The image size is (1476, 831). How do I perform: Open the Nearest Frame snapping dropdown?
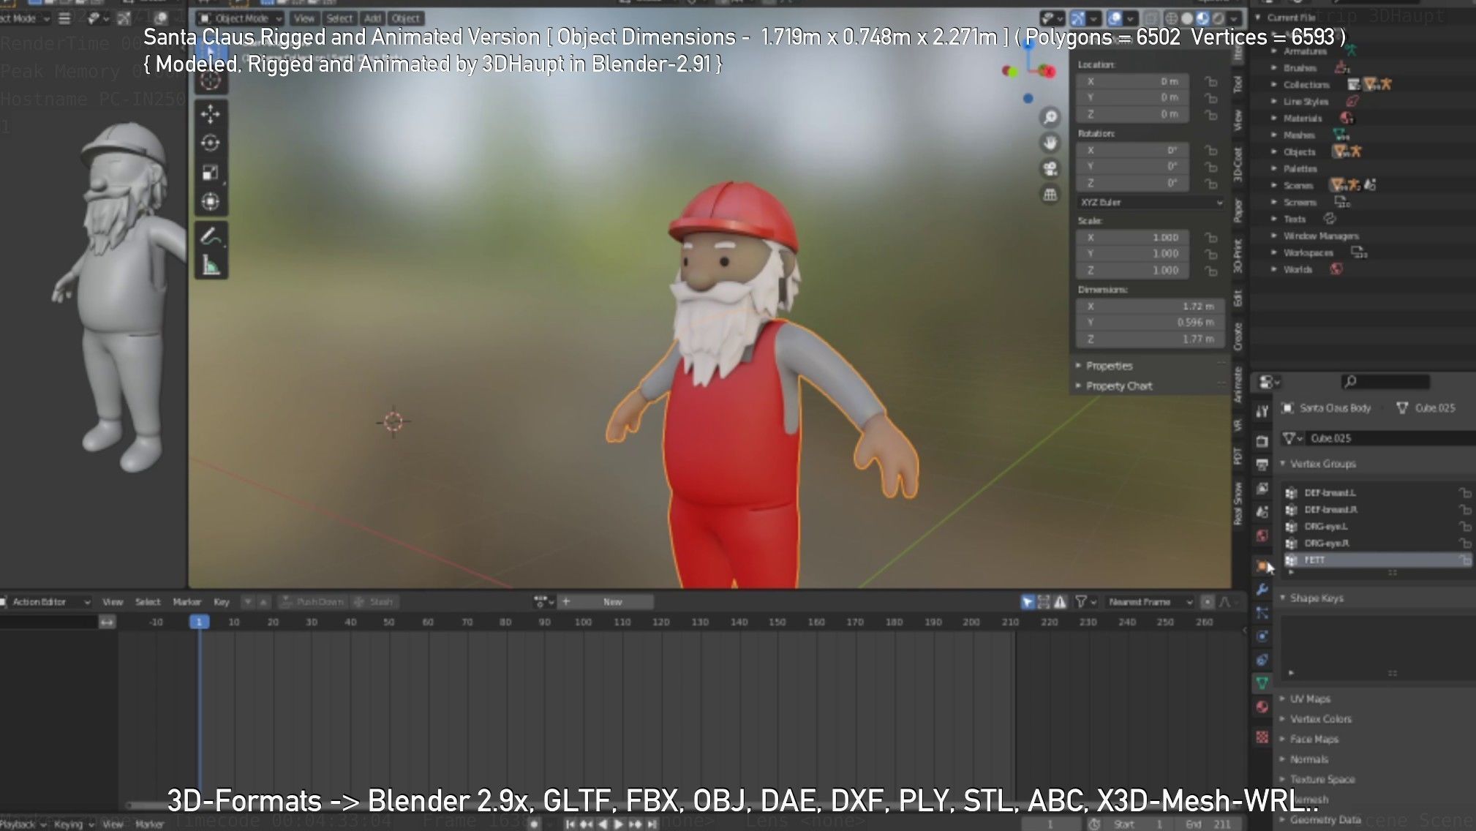coord(1149,602)
